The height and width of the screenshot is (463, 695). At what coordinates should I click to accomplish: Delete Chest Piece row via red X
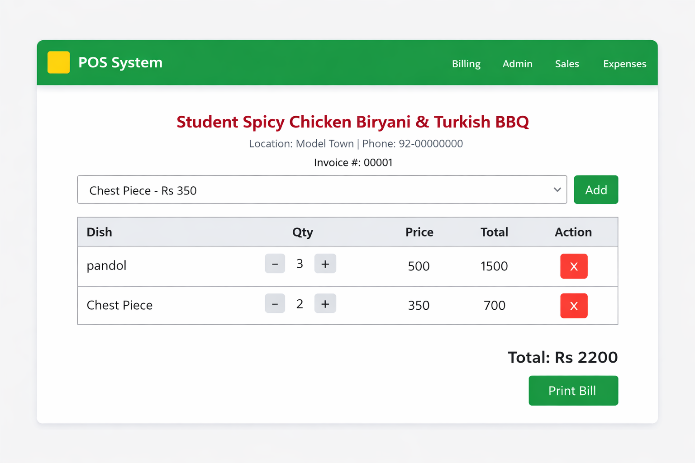pyautogui.click(x=573, y=306)
